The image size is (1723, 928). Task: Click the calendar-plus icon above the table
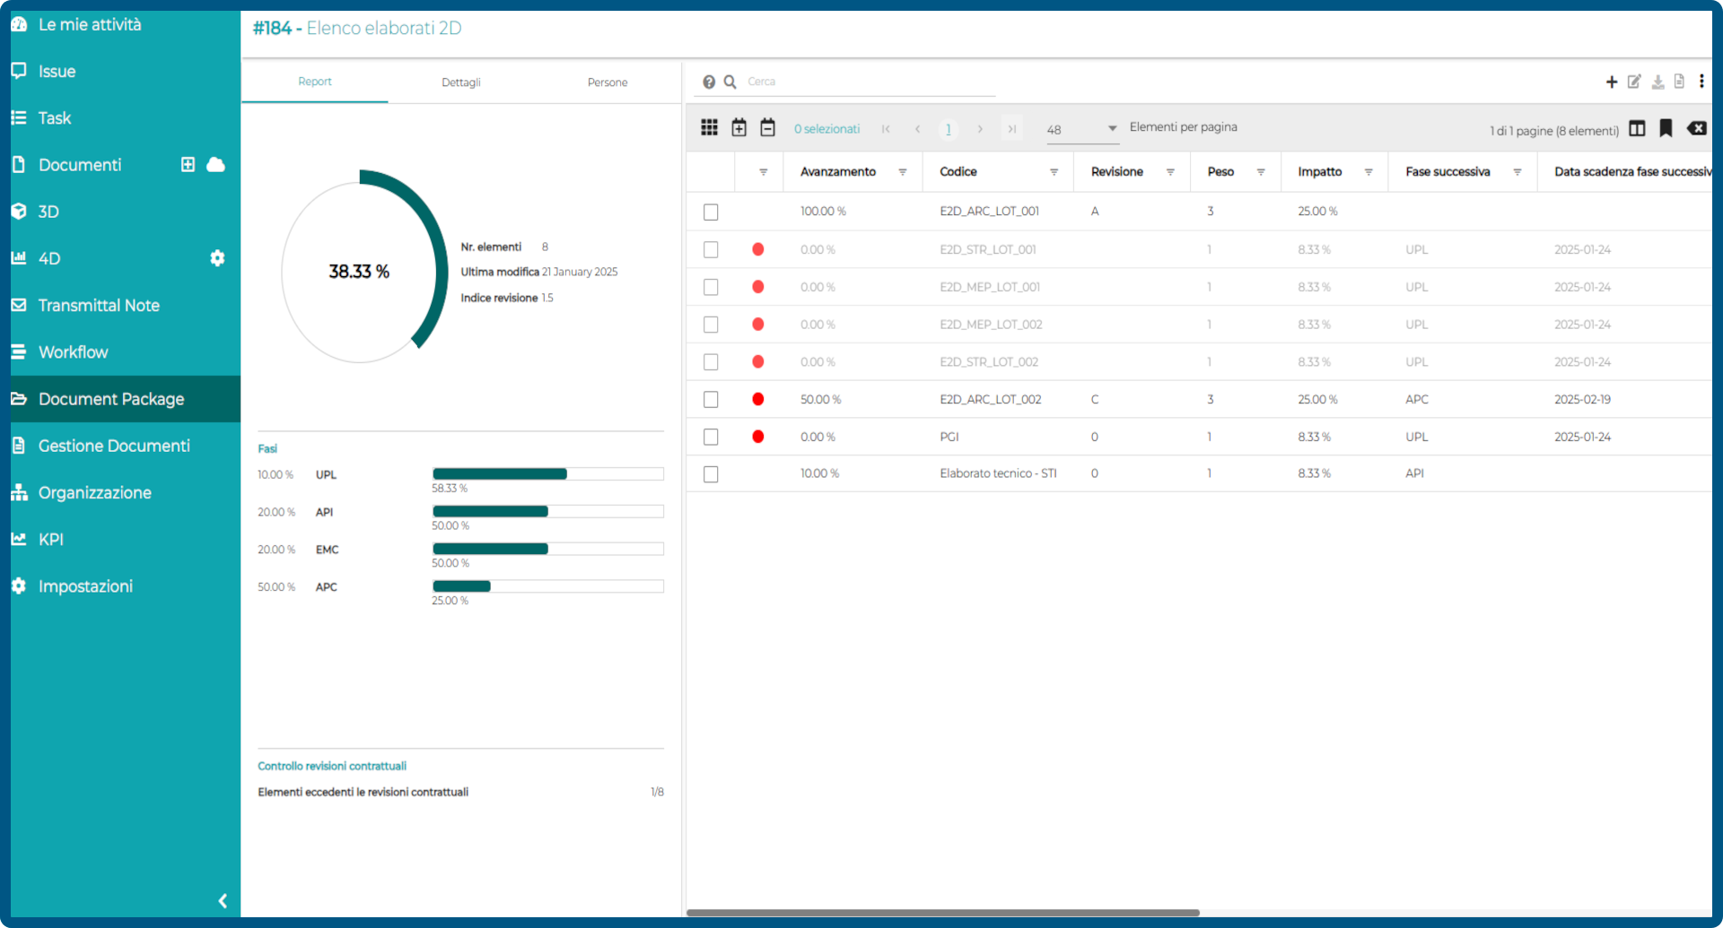[x=739, y=127]
